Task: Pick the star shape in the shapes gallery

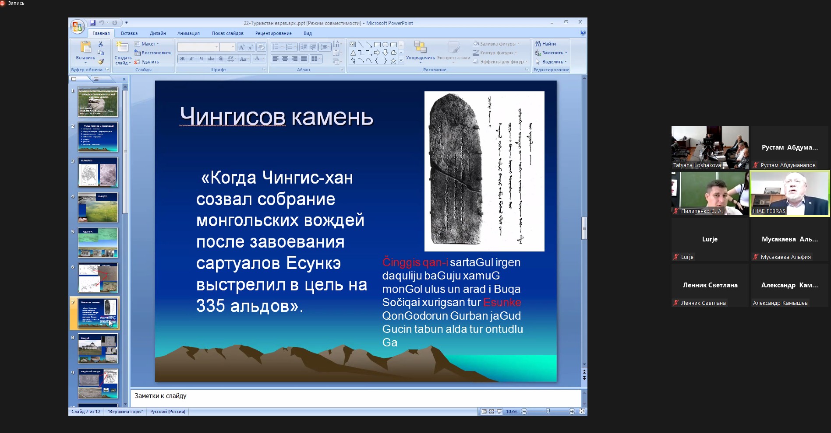Action: [393, 61]
